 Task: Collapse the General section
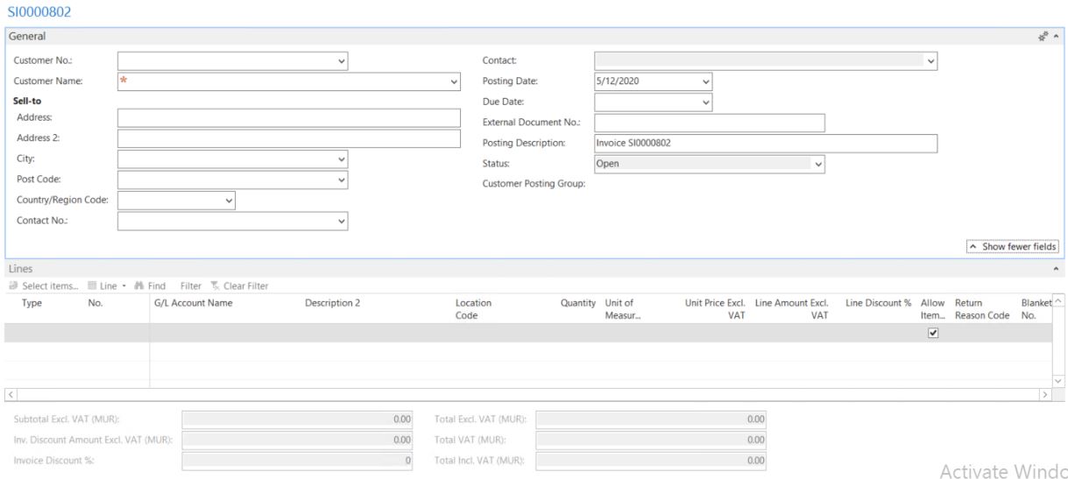coord(1055,37)
